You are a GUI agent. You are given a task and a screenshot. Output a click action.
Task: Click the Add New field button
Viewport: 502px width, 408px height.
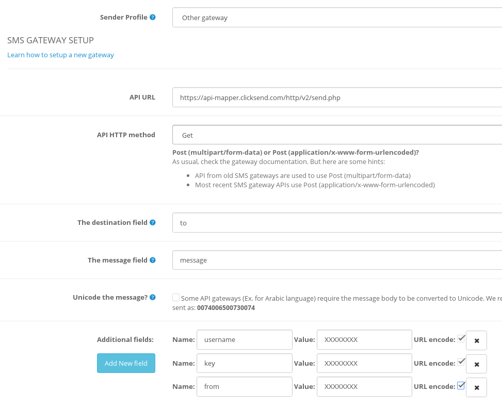pos(126,363)
